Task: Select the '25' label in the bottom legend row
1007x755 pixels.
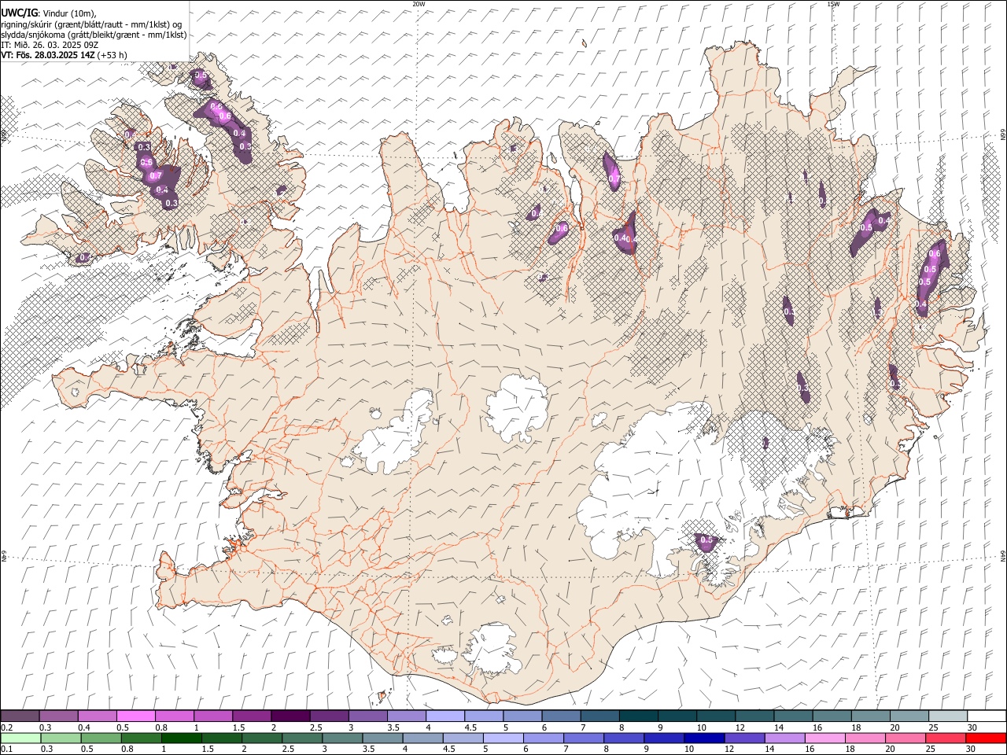Action: tap(931, 749)
